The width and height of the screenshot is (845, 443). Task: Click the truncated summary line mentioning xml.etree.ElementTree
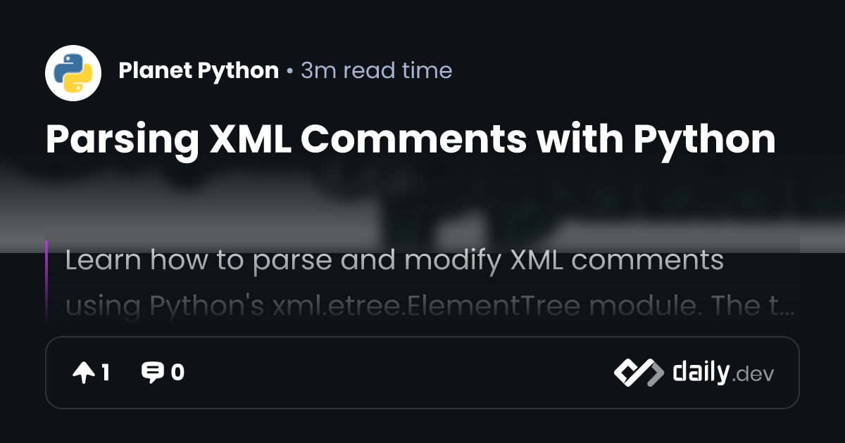pyautogui.click(x=423, y=307)
